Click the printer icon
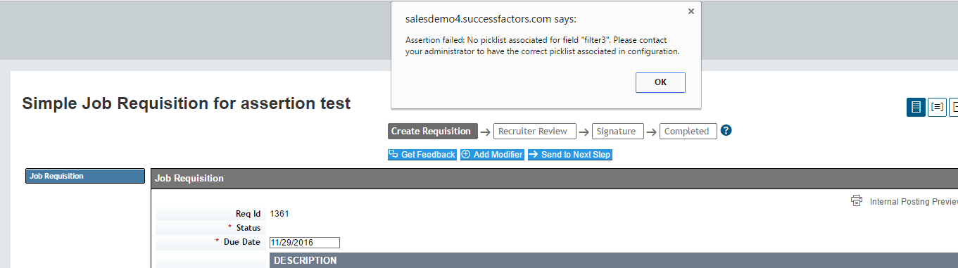The height and width of the screenshot is (268, 958). point(857,200)
